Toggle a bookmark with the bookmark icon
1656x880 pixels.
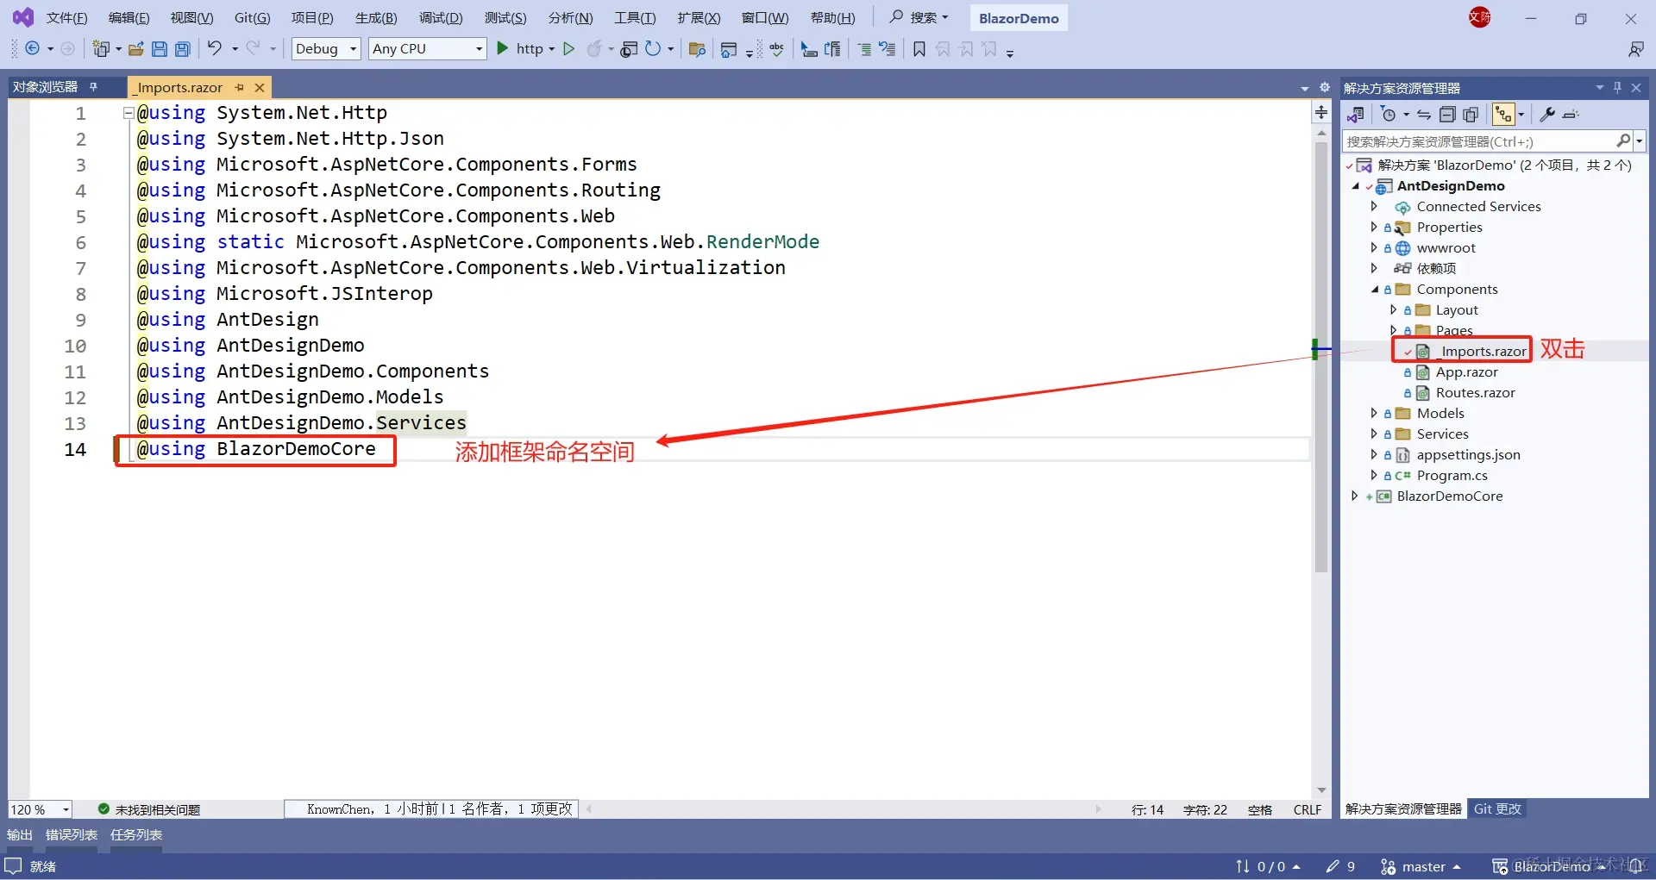click(919, 49)
